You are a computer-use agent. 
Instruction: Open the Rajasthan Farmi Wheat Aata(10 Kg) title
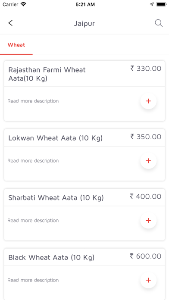point(47,74)
